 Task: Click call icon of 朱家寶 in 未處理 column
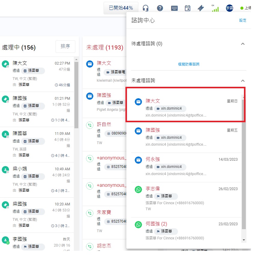[90, 213]
